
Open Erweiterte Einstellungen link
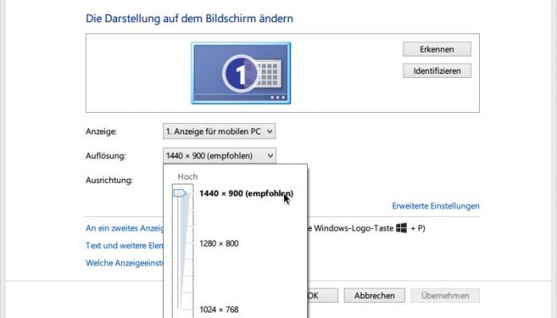coord(435,206)
